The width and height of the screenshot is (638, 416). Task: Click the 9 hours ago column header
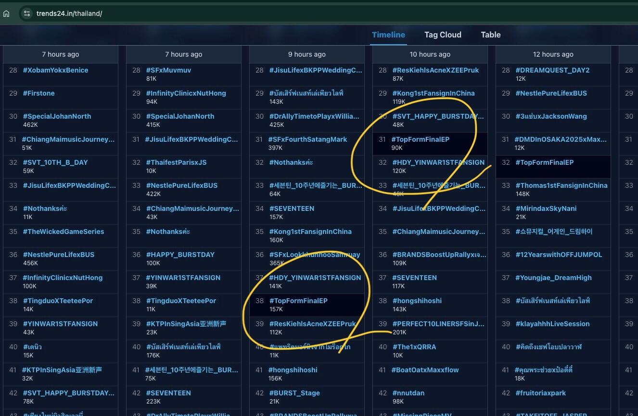tap(307, 54)
